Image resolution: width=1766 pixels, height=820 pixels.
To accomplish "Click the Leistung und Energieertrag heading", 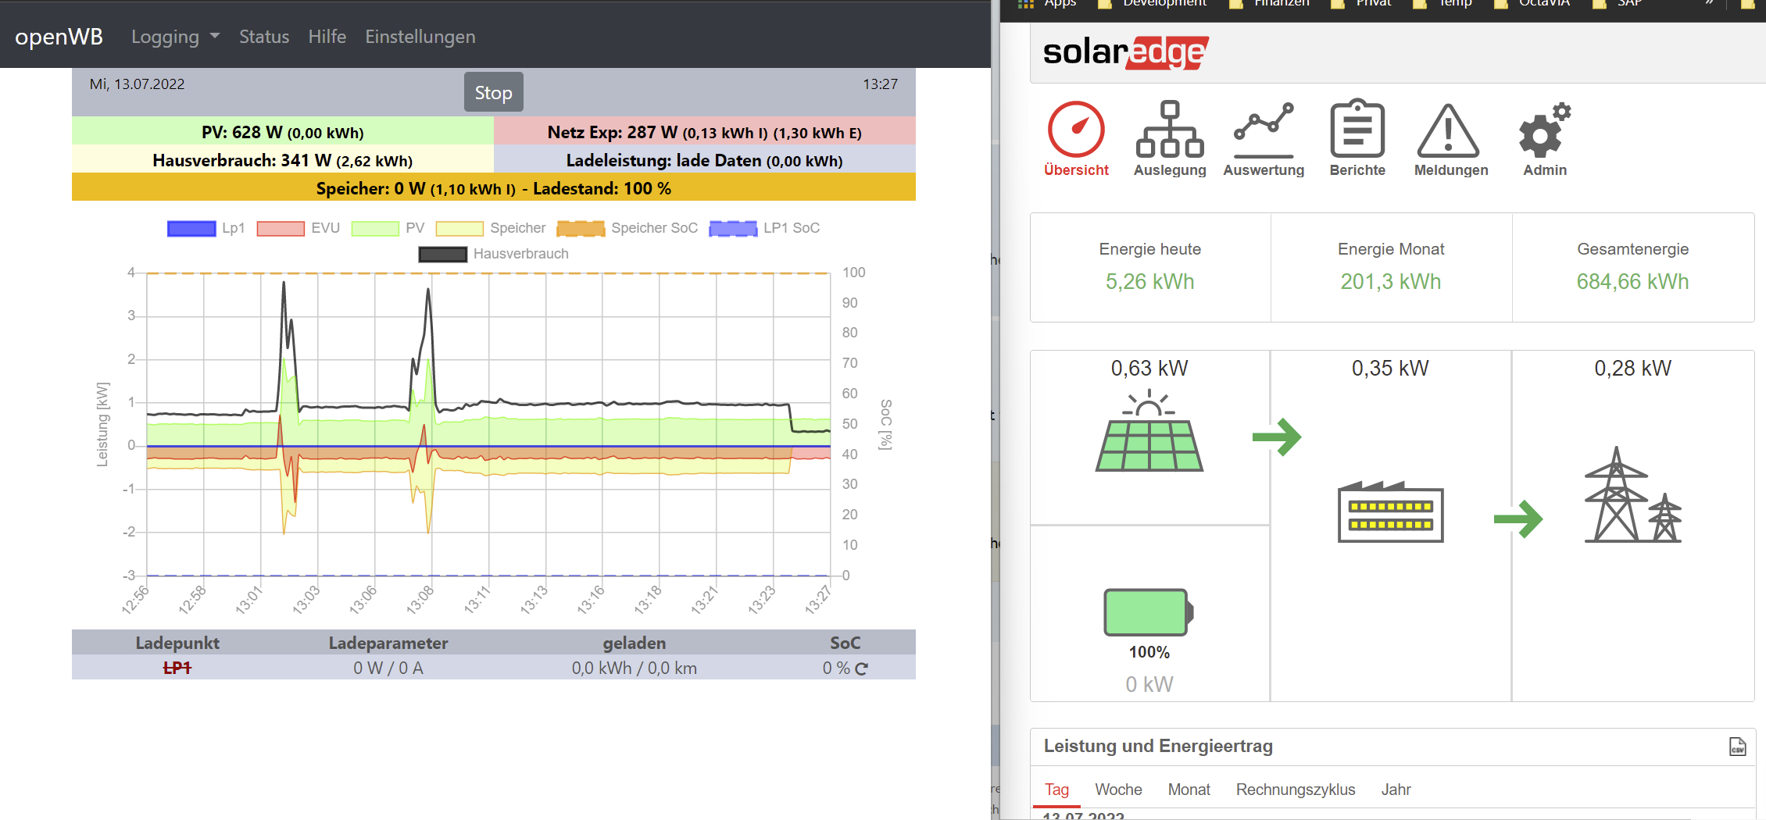I will click(x=1158, y=746).
